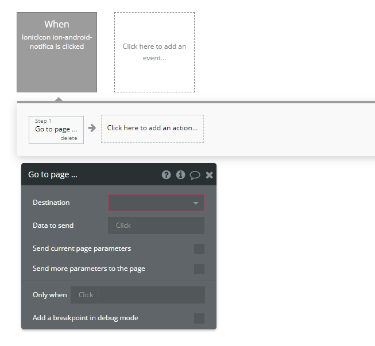Click the Data to send field

coord(156,226)
